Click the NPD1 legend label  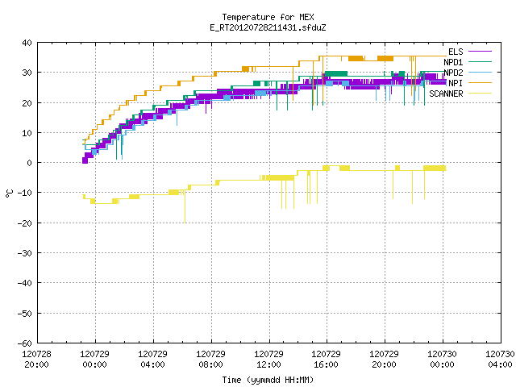(x=453, y=62)
